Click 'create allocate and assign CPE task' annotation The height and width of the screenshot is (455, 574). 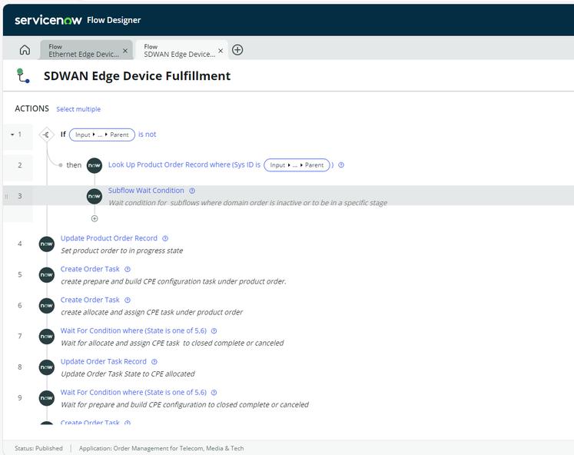point(151,312)
